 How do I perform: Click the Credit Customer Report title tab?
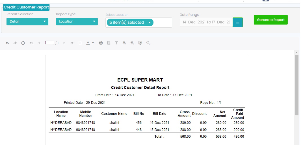point(26,7)
